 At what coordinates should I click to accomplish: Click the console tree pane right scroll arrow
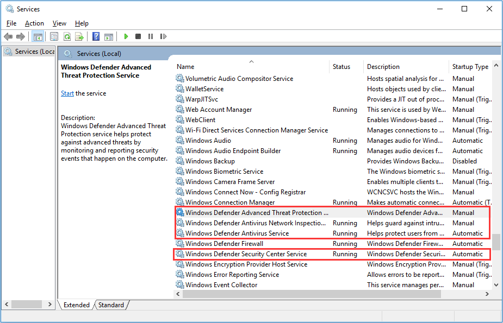[49, 304]
